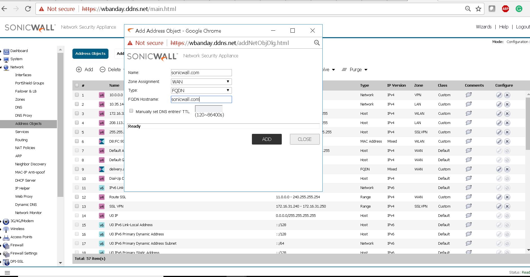Open the Zone Assignment dropdown
The width and height of the screenshot is (530, 277).
click(201, 82)
